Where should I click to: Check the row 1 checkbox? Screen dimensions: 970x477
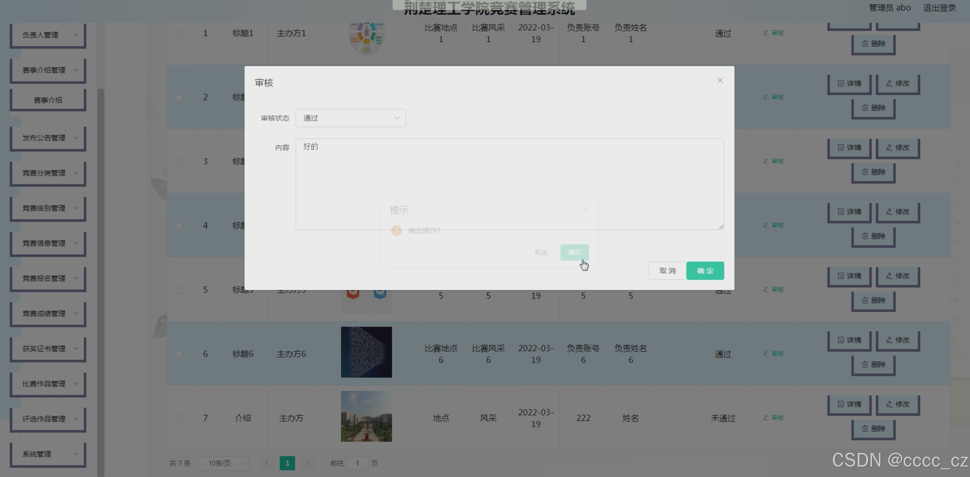tap(179, 33)
